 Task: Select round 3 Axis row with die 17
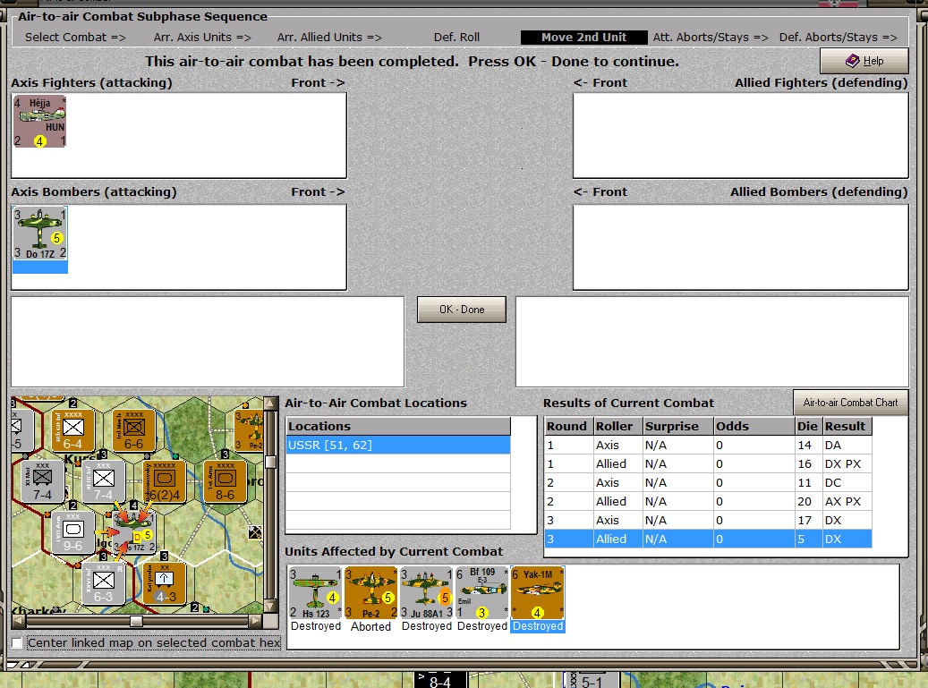[708, 521]
